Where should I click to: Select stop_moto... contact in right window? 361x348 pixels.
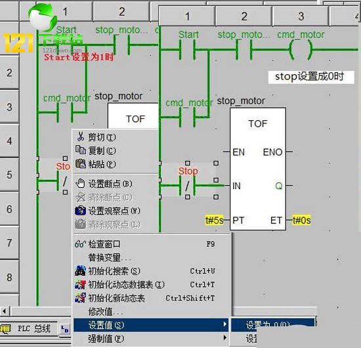click(244, 49)
